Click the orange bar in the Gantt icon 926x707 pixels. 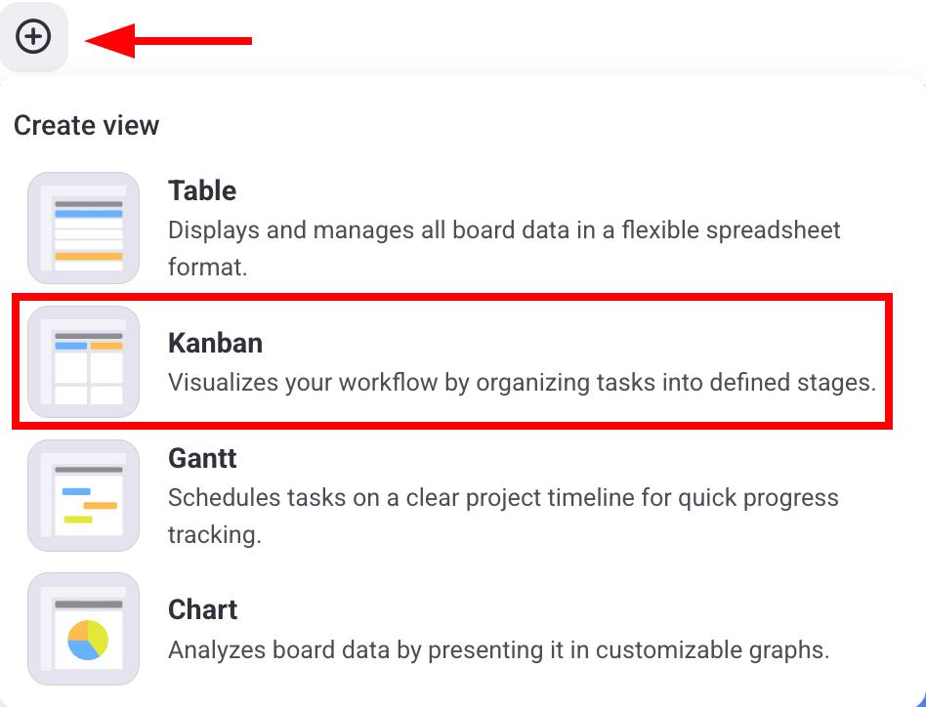coord(100,505)
